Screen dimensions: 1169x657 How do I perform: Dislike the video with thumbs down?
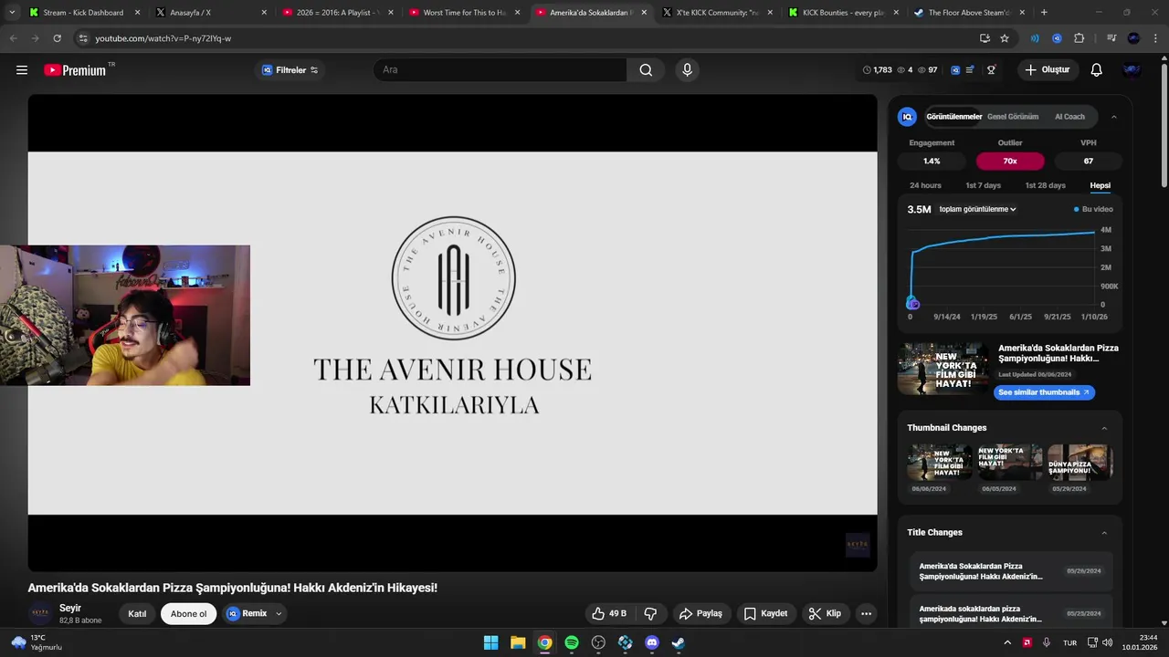pyautogui.click(x=650, y=613)
